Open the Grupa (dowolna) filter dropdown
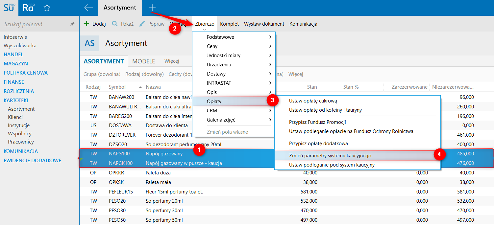This screenshot has width=494, height=225. [102, 74]
